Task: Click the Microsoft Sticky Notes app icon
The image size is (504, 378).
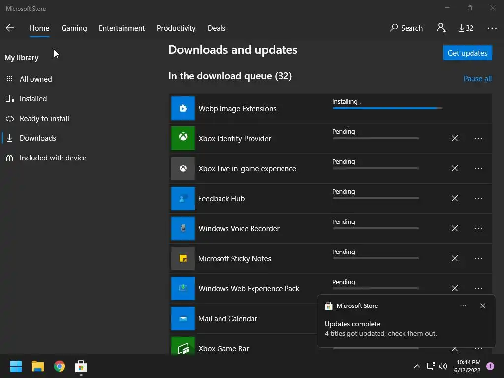Action: 183,258
